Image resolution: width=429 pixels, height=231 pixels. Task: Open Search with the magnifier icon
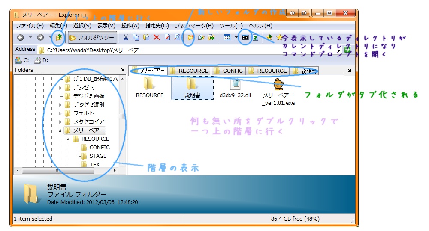tap(177, 37)
